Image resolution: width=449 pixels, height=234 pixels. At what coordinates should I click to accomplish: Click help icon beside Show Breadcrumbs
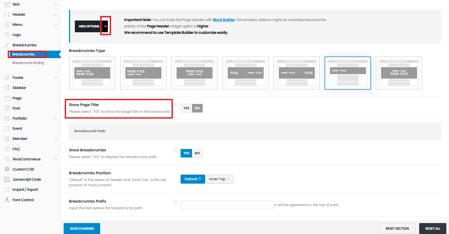pos(176,150)
